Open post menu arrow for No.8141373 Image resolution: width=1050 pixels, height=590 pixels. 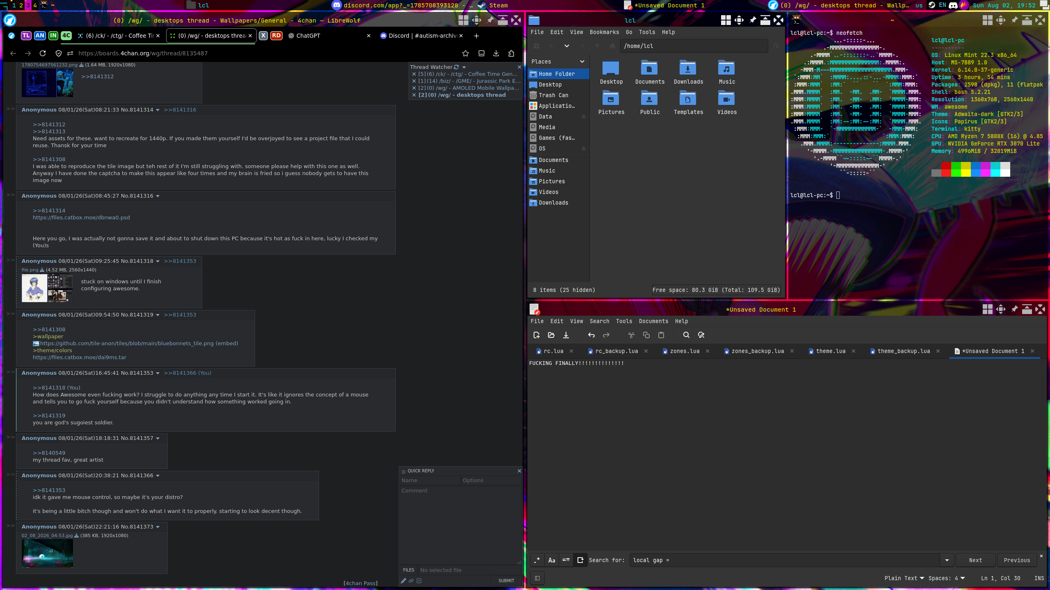[157, 527]
